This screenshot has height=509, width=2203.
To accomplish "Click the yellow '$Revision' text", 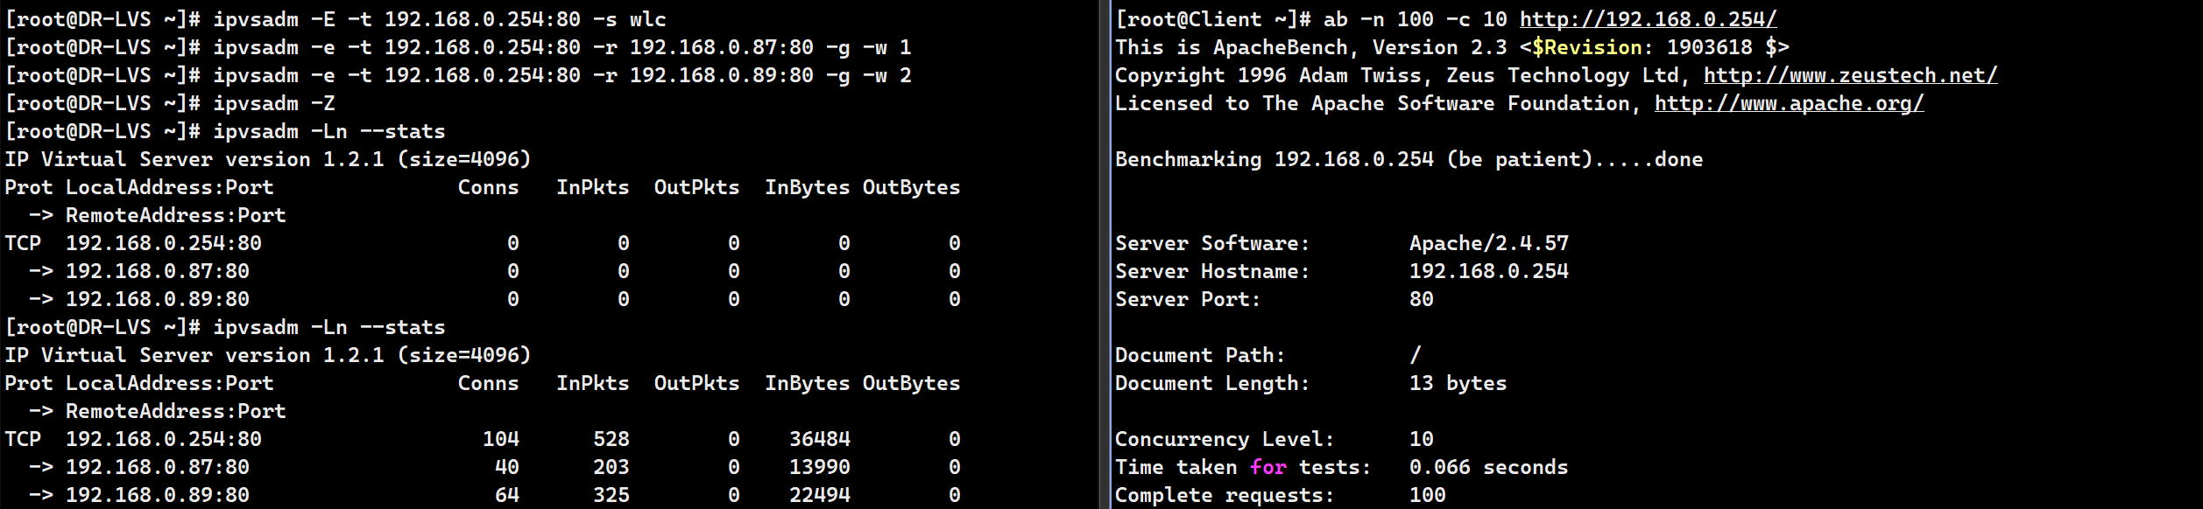I will [x=1587, y=47].
